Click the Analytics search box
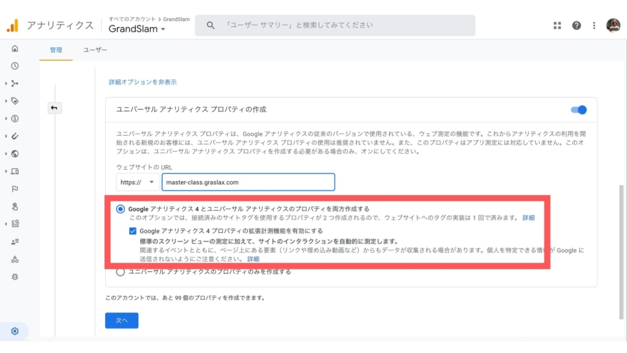The image size is (627, 353). tap(335, 25)
